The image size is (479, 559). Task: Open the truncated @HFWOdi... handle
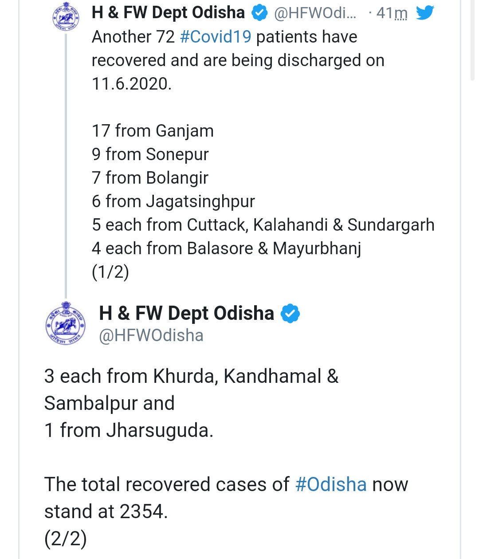click(315, 13)
